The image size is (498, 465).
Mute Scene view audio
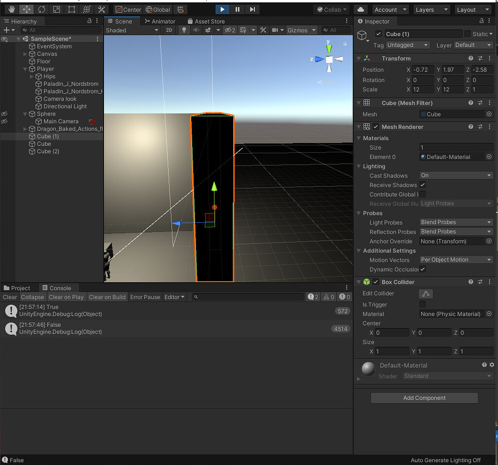[196, 30]
